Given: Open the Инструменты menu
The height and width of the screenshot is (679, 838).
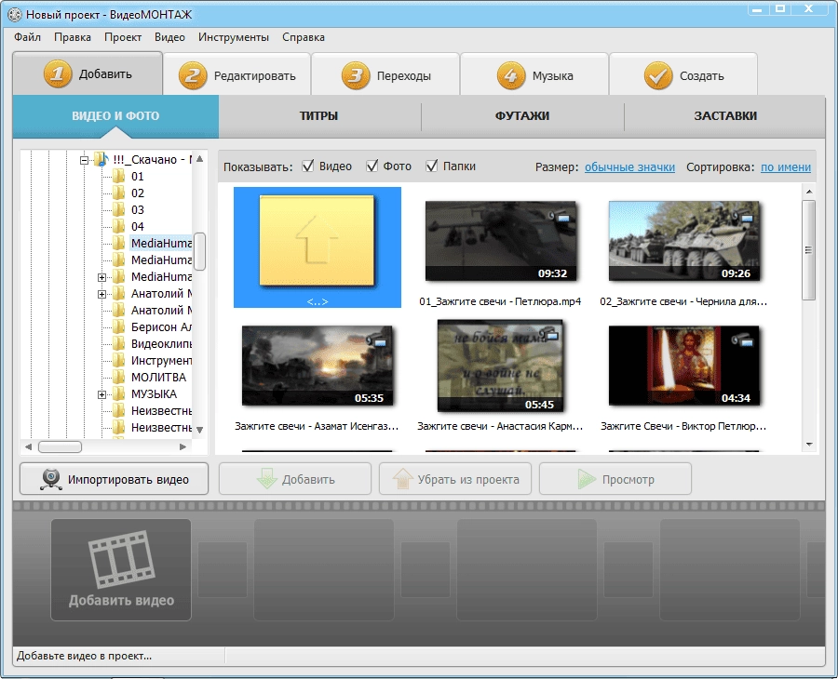Looking at the screenshot, I should (x=234, y=37).
